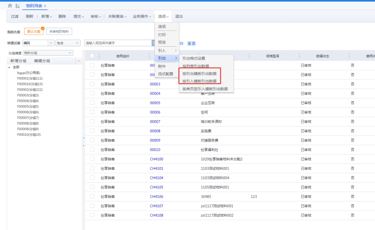Focus the keyword search input field
Screen dimensions: 375x230
(118, 43)
